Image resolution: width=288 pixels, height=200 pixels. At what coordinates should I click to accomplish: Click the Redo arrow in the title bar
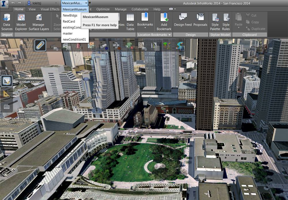pos(19,3)
